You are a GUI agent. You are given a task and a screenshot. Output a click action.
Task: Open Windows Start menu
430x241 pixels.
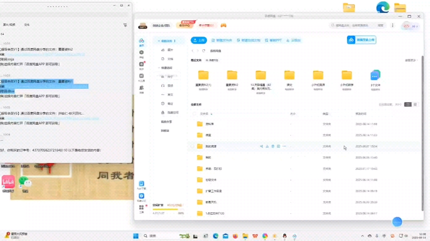(136, 236)
